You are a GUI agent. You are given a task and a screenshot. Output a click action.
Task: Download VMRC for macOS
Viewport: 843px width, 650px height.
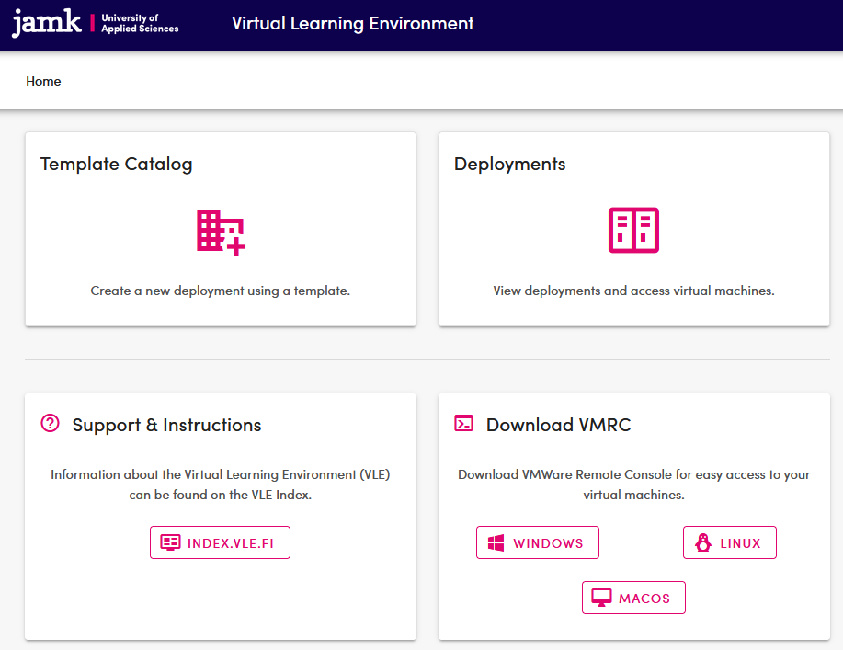pyautogui.click(x=633, y=597)
